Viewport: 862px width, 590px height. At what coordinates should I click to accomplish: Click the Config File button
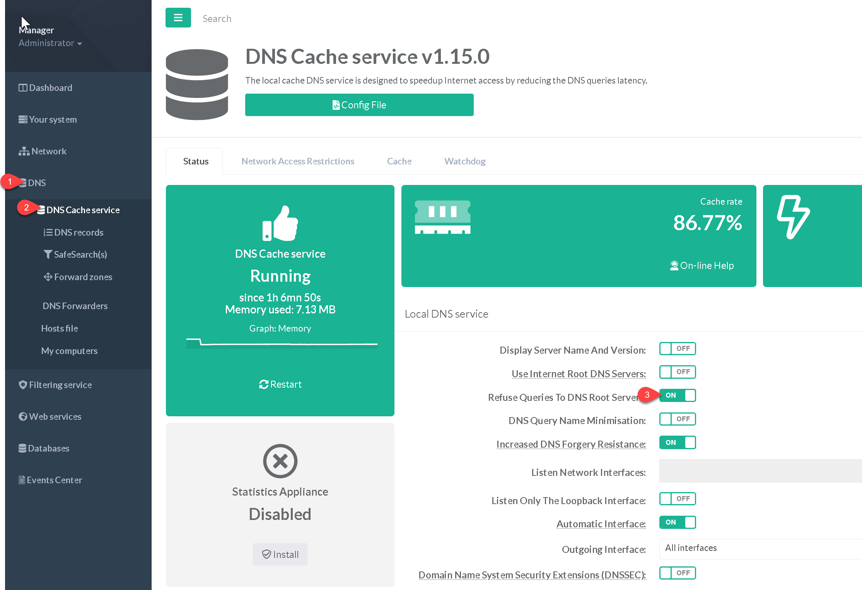359,105
